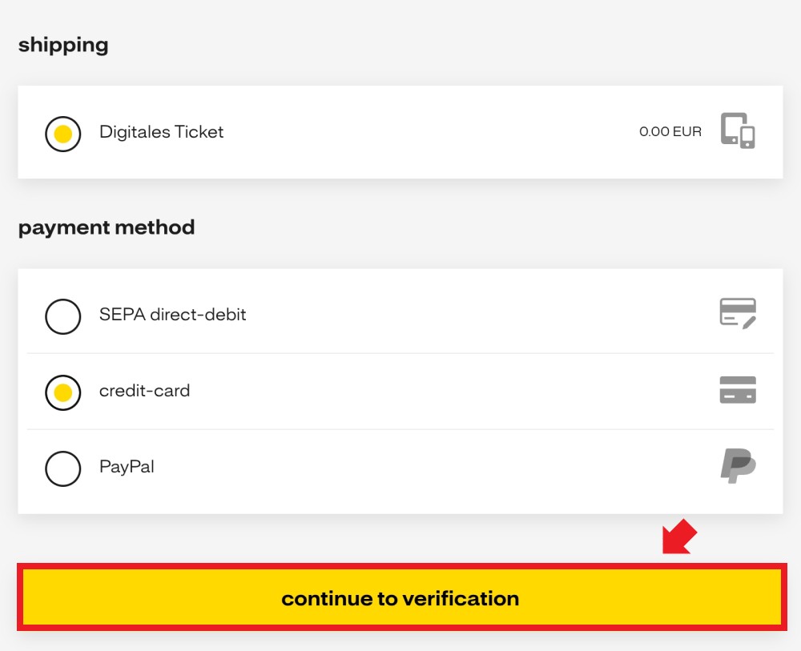The width and height of the screenshot is (801, 651).
Task: Click the 'PayPal' label text
Action: coord(127,467)
